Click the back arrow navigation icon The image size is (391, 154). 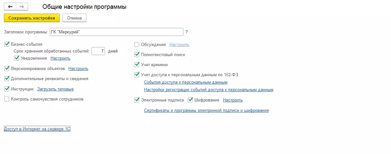pos(10,6)
